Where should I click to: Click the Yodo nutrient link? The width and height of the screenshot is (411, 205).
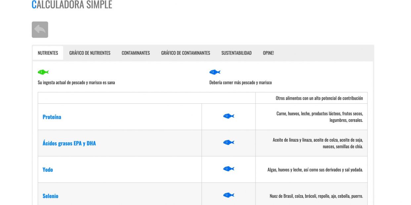pos(48,170)
